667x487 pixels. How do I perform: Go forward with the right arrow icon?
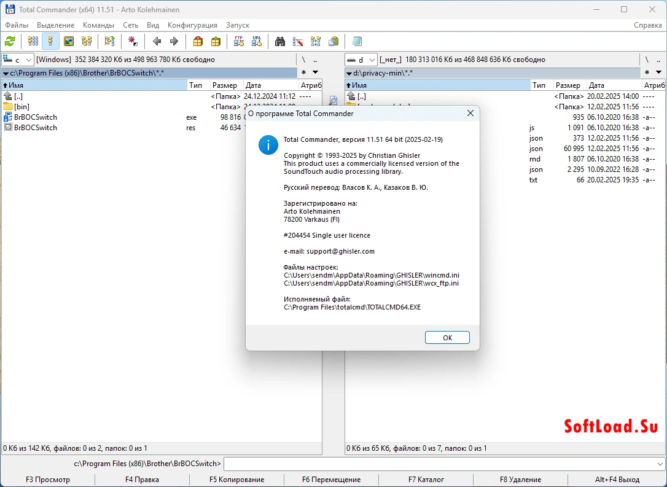174,41
